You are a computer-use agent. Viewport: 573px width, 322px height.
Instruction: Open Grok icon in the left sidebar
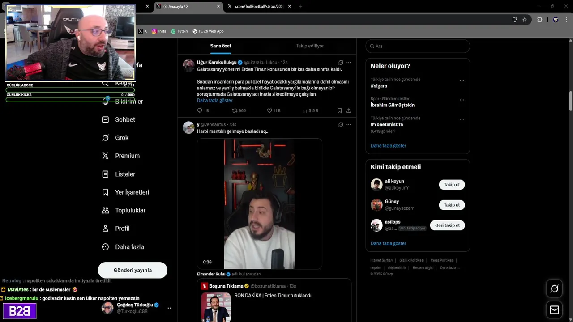(x=105, y=138)
